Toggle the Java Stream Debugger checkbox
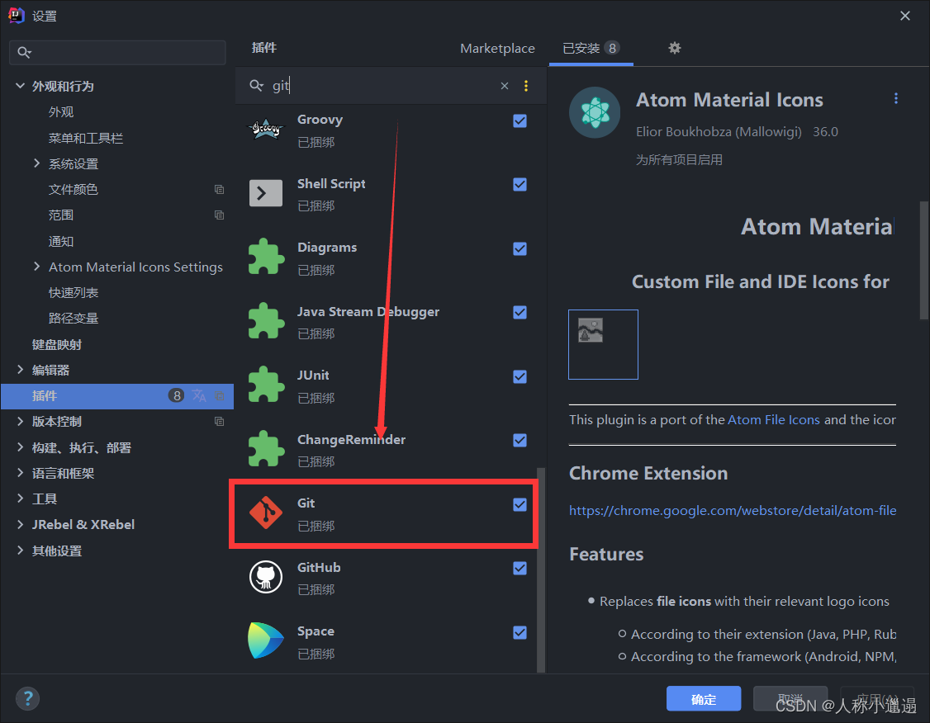 520,312
